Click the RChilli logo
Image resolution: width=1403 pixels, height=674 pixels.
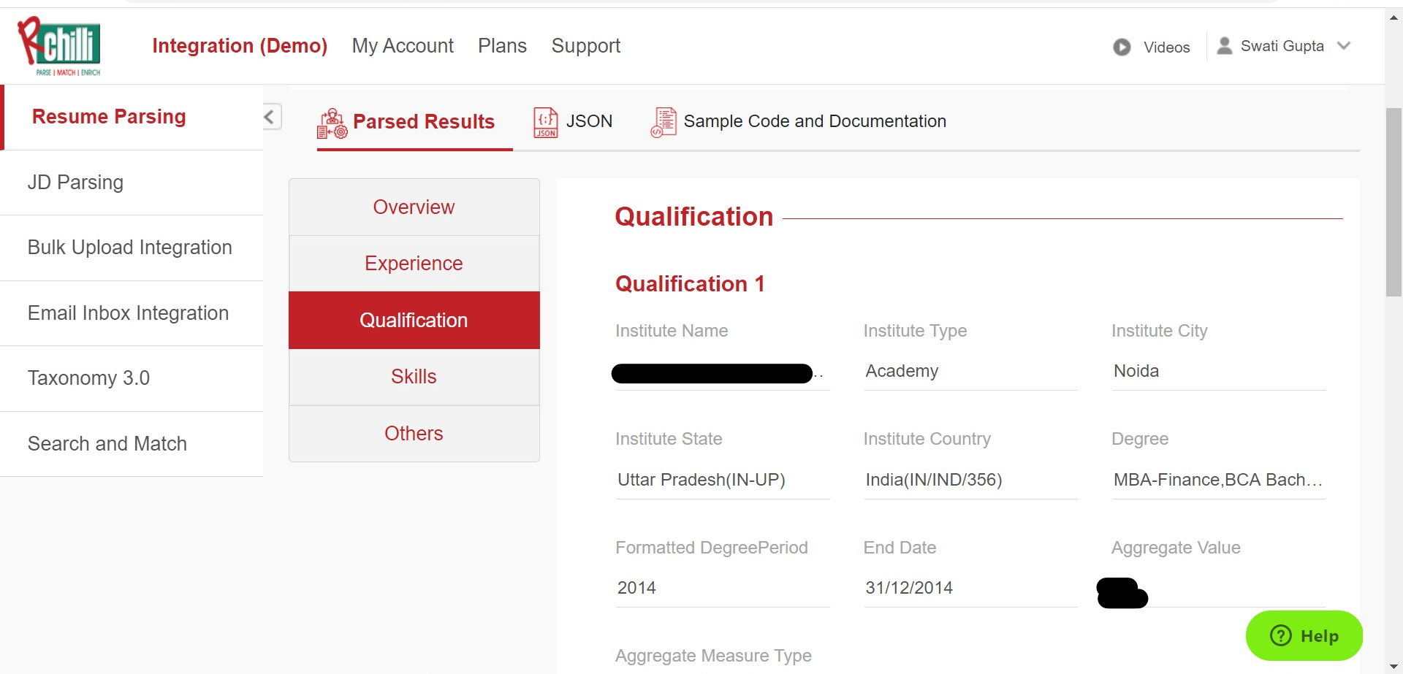click(x=60, y=46)
